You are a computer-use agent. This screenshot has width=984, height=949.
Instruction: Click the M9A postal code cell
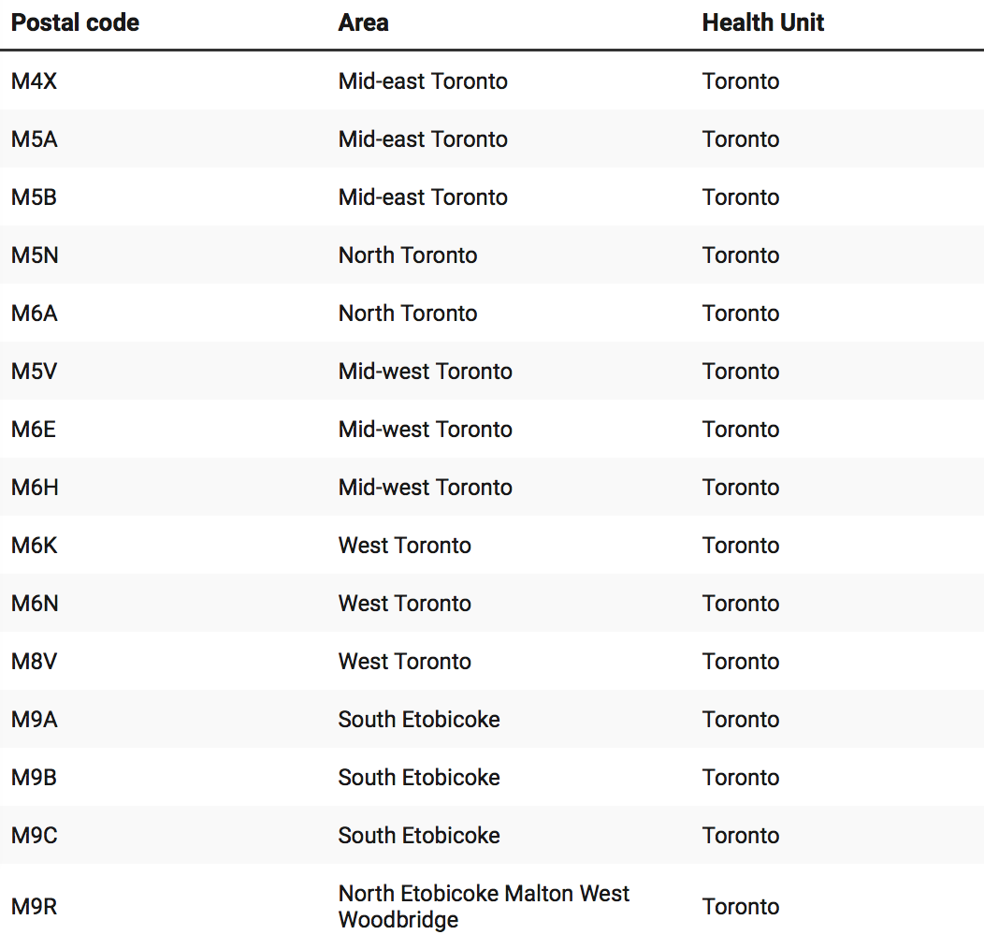pyautogui.click(x=35, y=720)
